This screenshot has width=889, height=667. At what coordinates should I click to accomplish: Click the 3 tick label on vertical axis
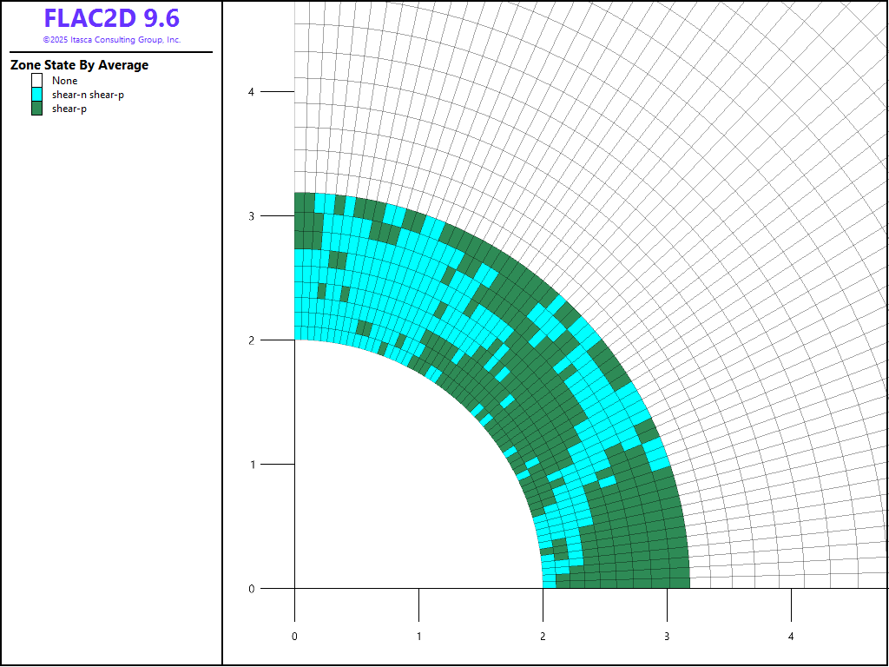pyautogui.click(x=251, y=215)
